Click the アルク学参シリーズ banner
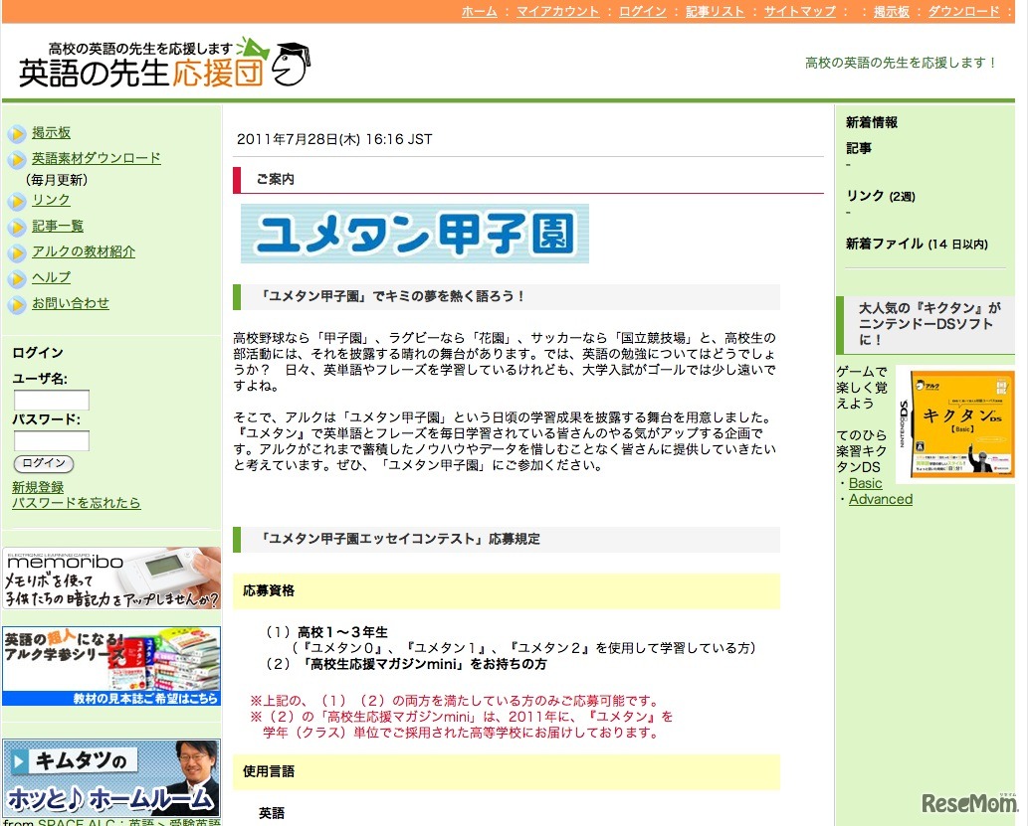Image resolution: width=1032 pixels, height=826 pixels. point(111,666)
